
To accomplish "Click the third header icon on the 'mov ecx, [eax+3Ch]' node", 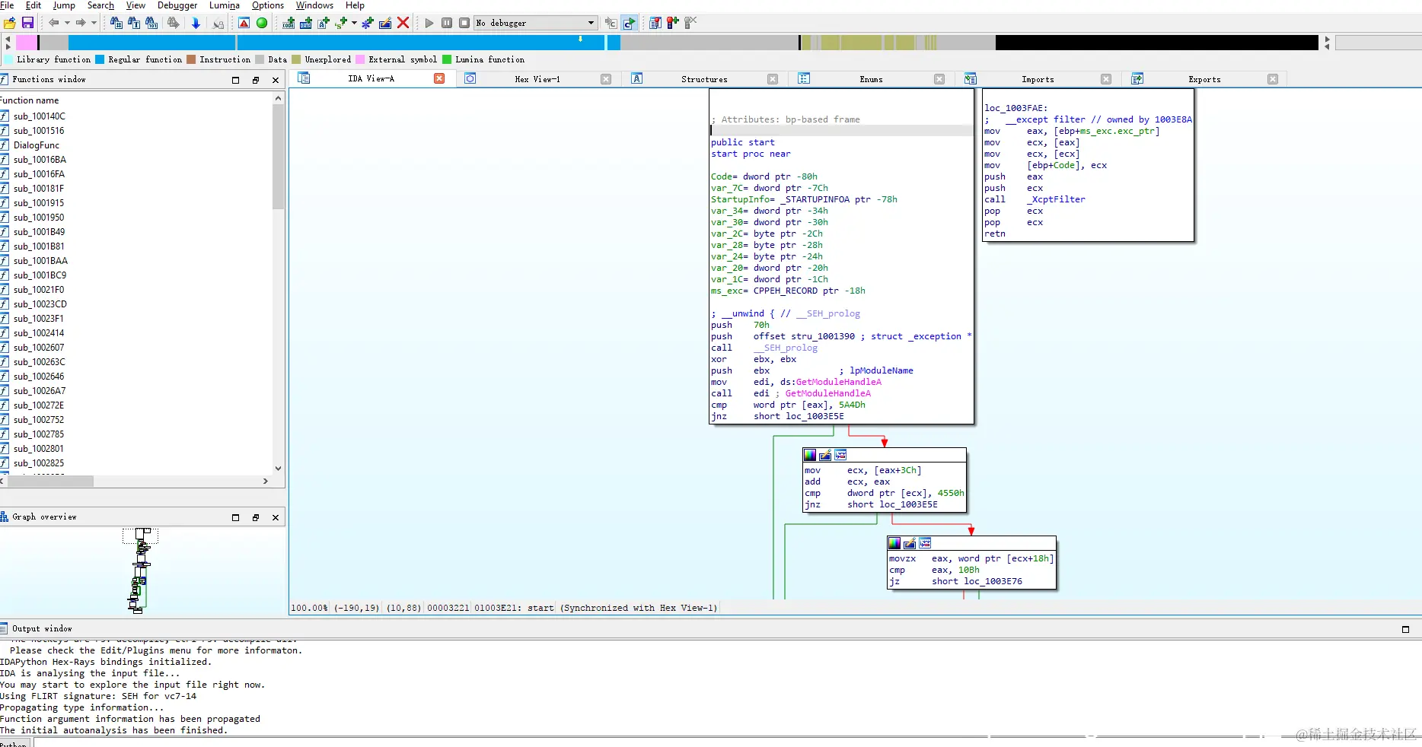I will (840, 455).
